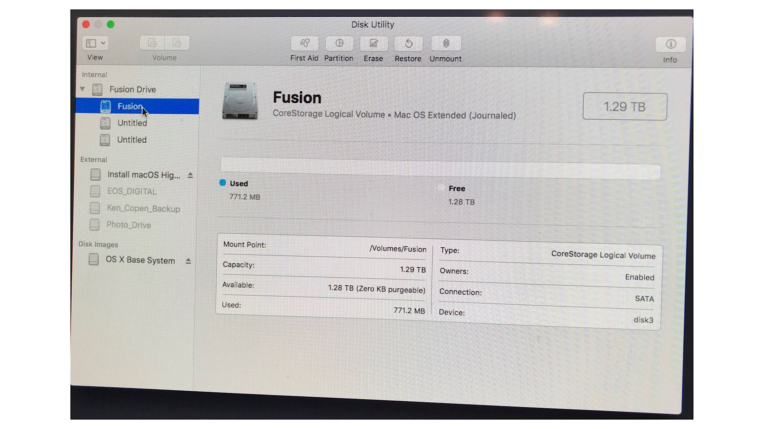Open the View dropdown chevron

point(103,43)
